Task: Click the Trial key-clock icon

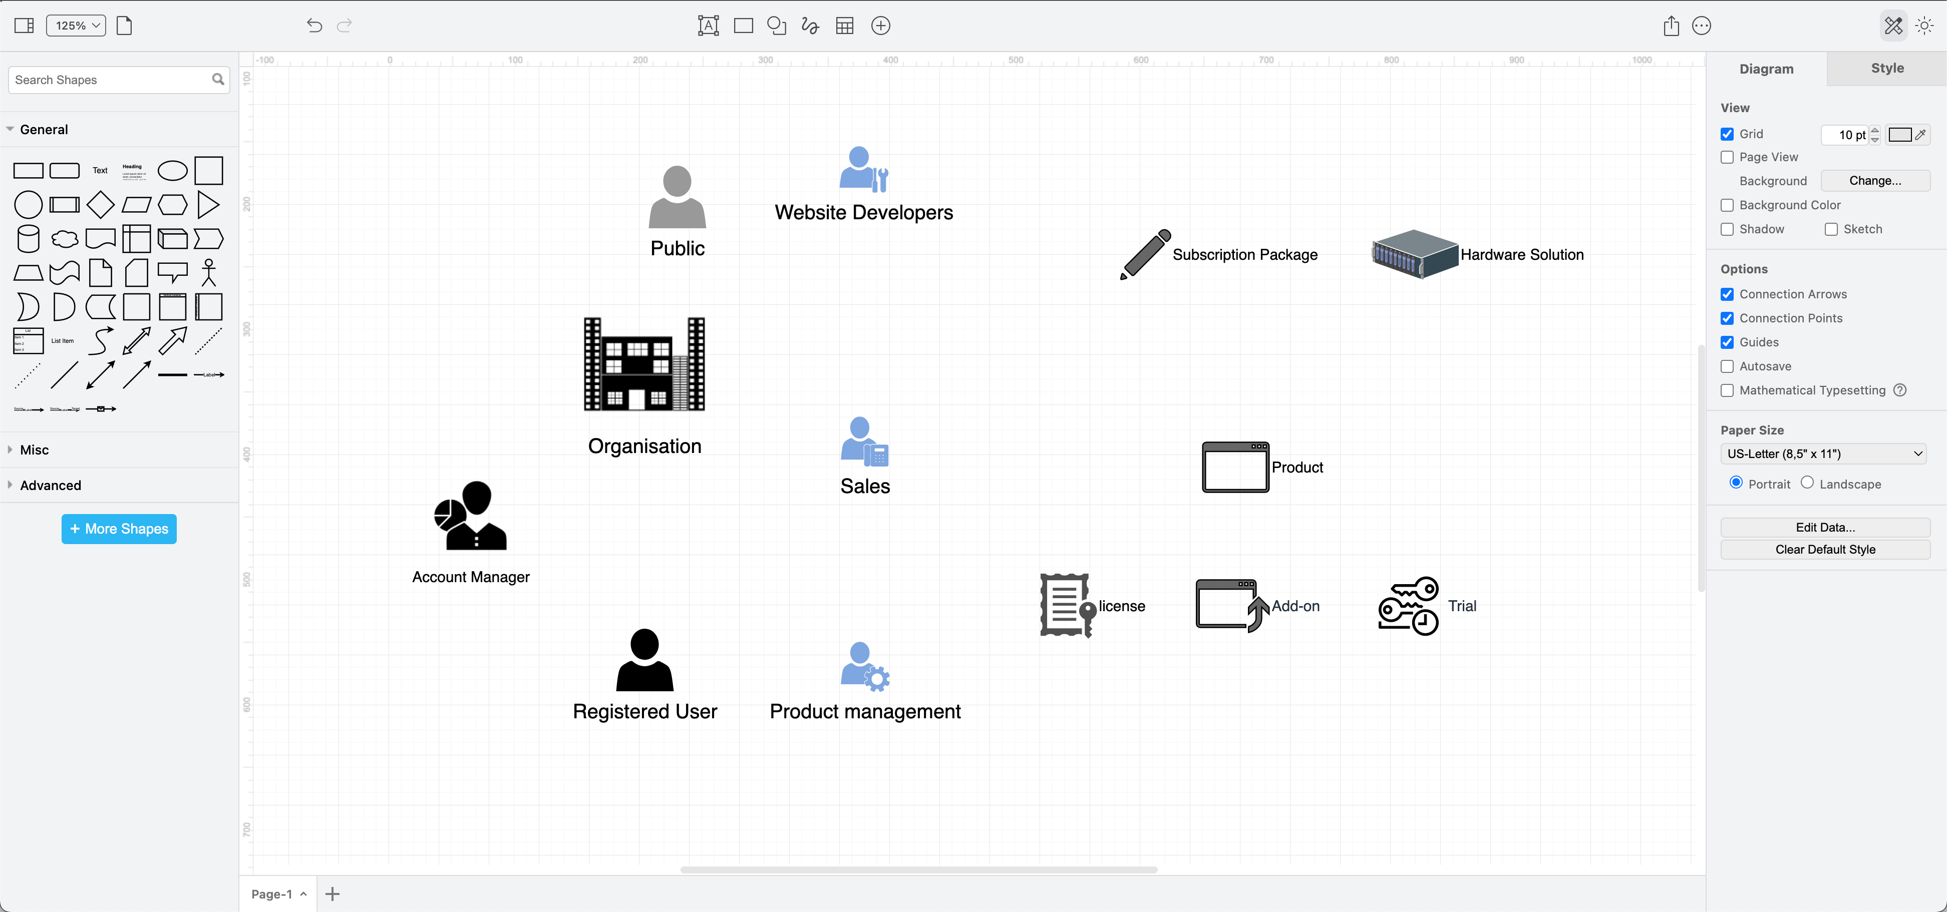Action: pyautogui.click(x=1409, y=606)
